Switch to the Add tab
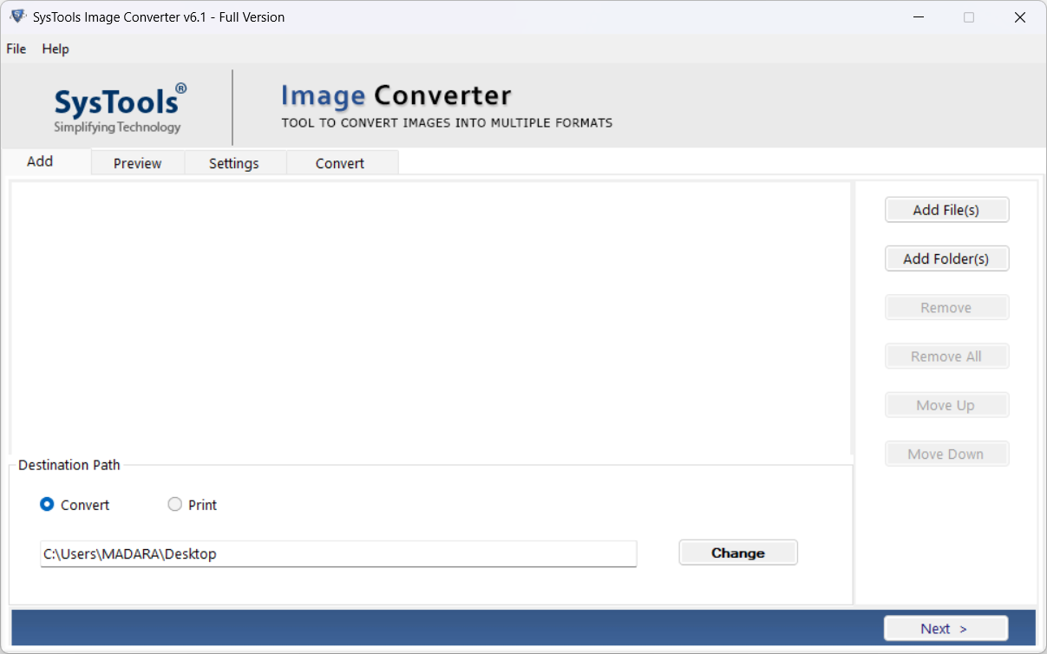Viewport: 1047px width, 654px height. (x=47, y=161)
